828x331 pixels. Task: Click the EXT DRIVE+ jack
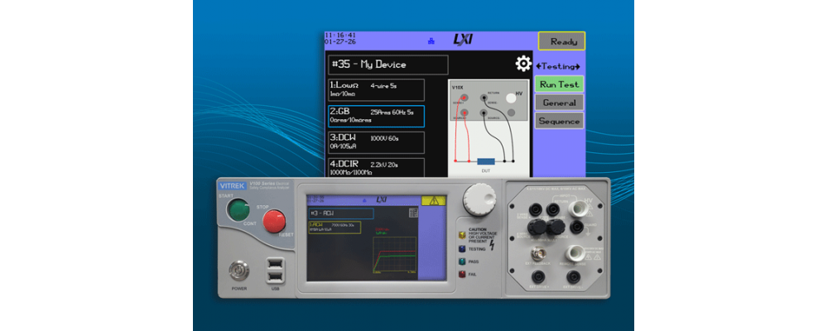(539, 276)
